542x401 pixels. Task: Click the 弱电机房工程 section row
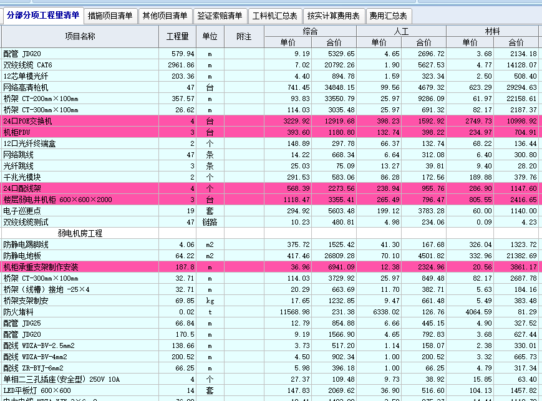tap(80, 233)
